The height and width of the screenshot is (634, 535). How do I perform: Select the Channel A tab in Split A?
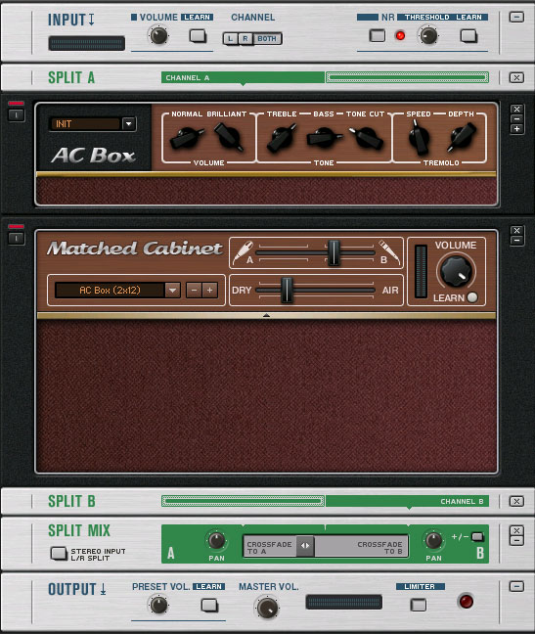tap(243, 77)
